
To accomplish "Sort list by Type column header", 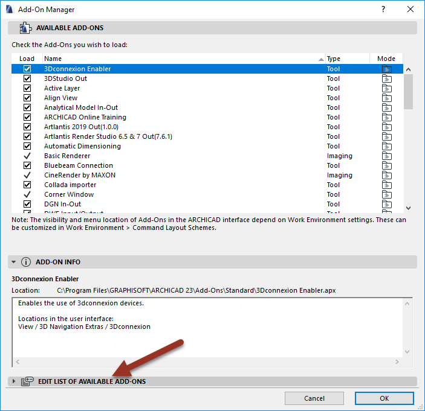I will 348,59.
